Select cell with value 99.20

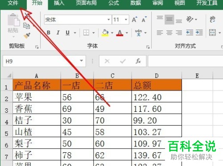[x=157, y=120]
